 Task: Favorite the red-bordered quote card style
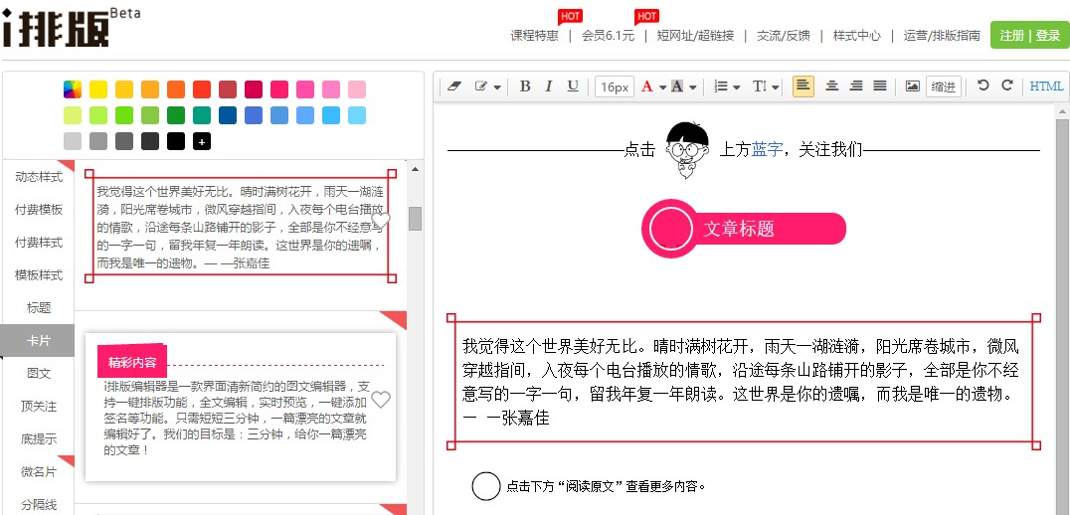381,221
